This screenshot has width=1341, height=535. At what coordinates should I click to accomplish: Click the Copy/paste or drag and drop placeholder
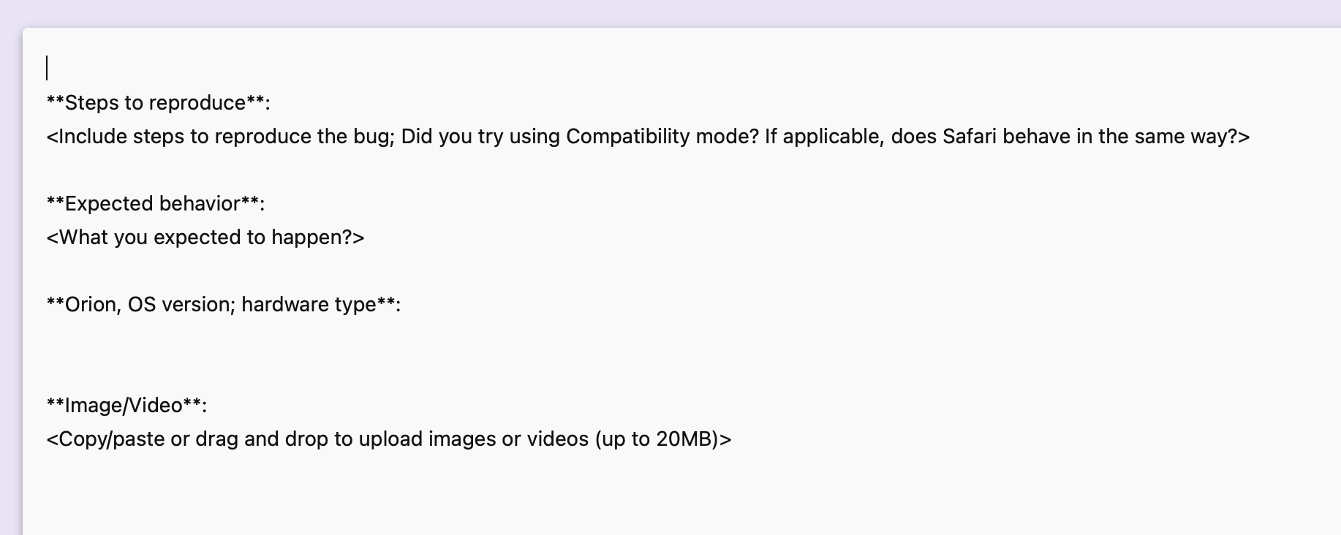[388, 439]
